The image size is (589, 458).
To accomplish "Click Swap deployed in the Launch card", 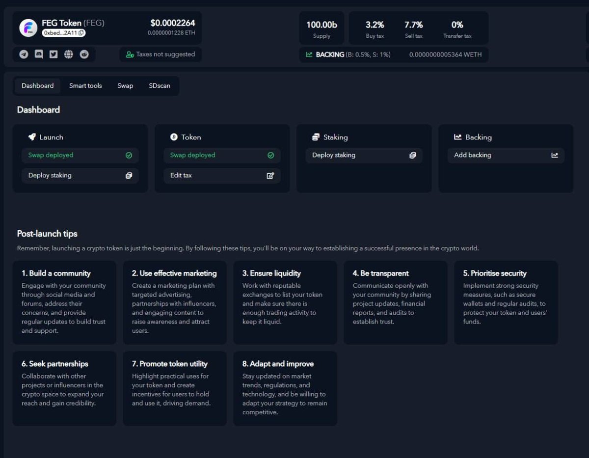I will click(80, 155).
